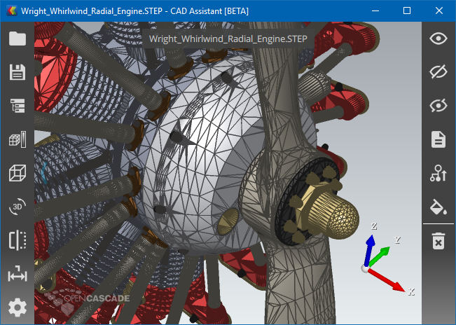Image resolution: width=456 pixels, height=325 pixels.
Task: Toggle the mesh display mode icon
Action: coord(18,139)
